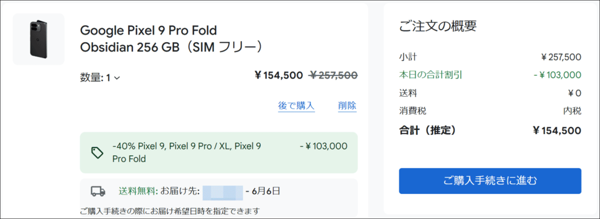
Task: Click the 送料無料 label
Action: tap(138, 191)
